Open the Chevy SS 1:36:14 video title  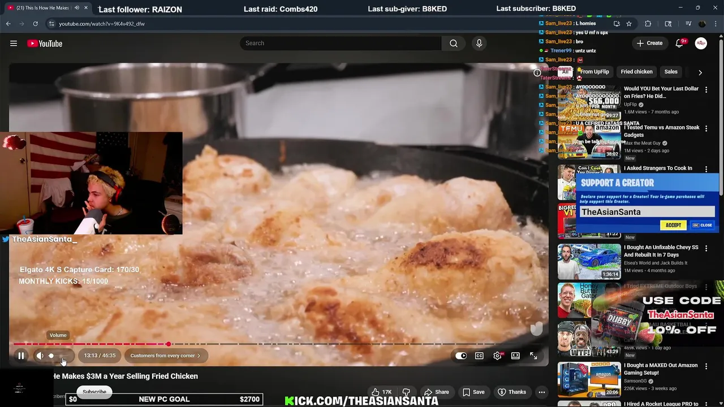coord(661,251)
